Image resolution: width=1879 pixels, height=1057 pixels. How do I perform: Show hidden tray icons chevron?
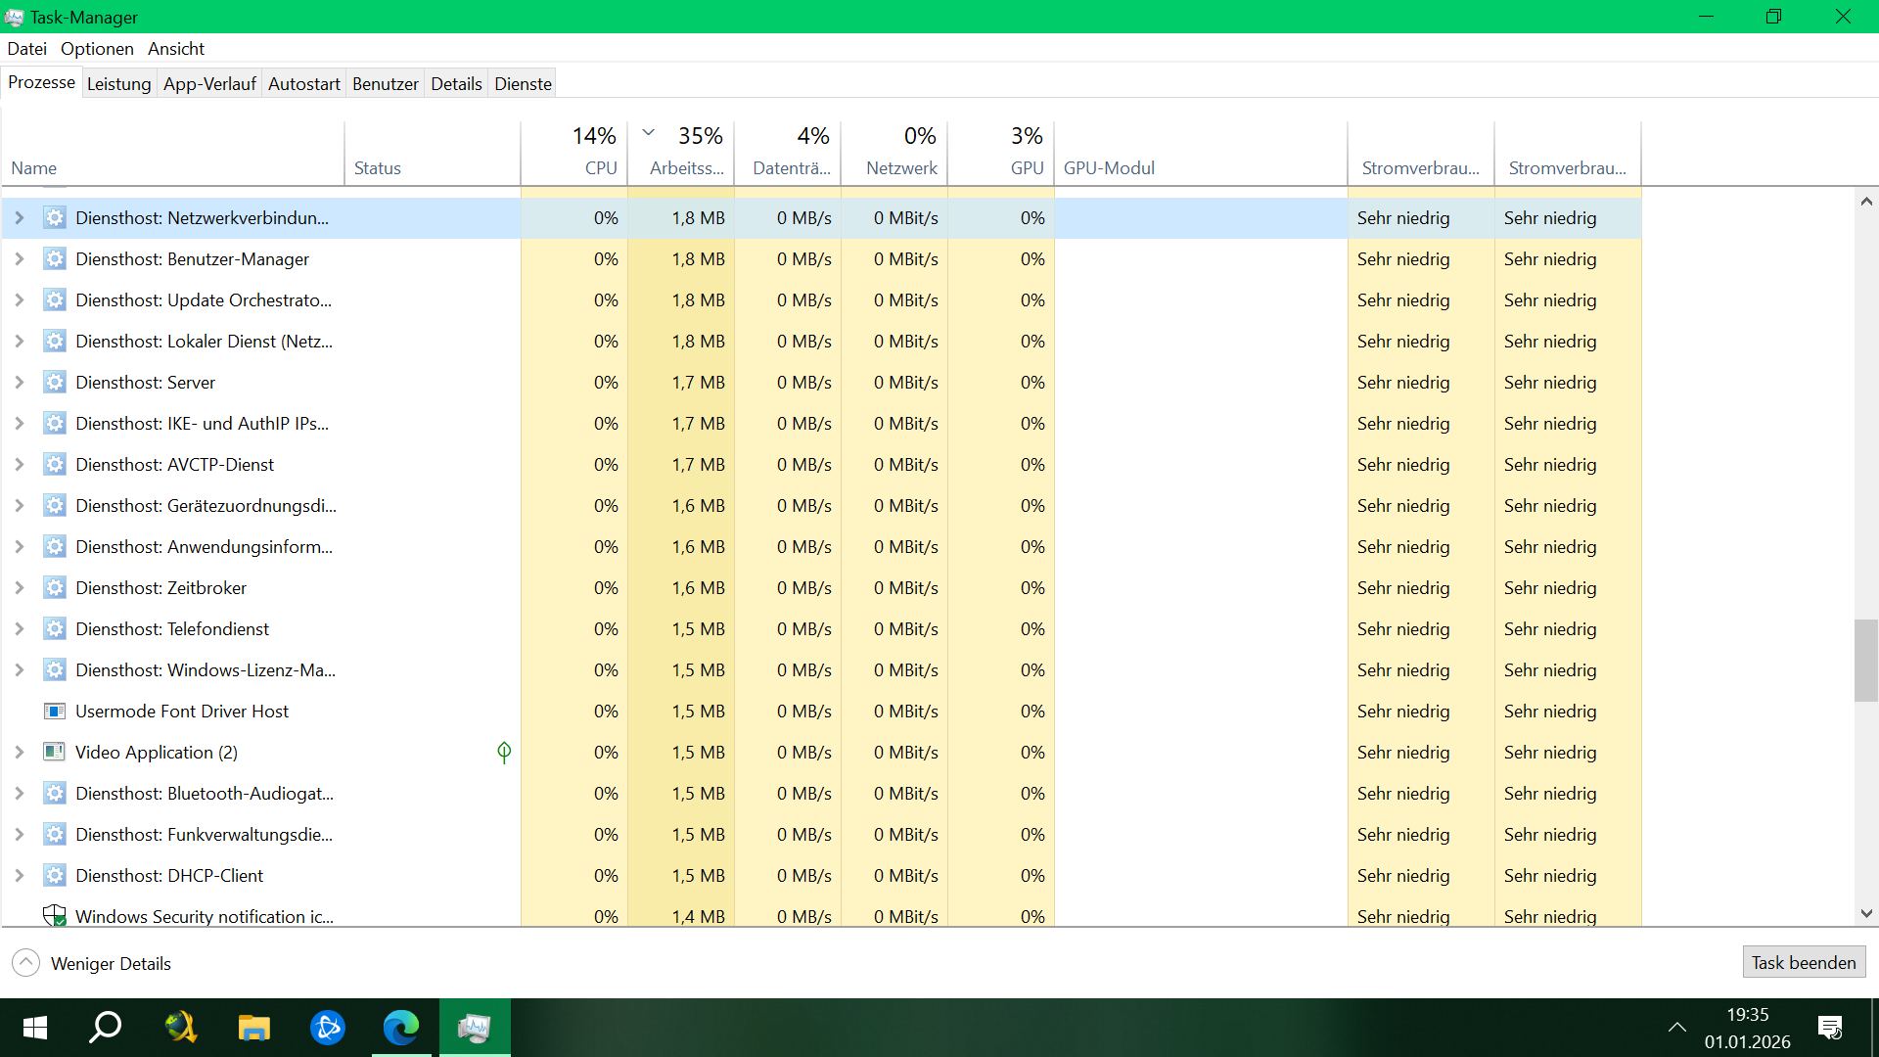click(1676, 1028)
